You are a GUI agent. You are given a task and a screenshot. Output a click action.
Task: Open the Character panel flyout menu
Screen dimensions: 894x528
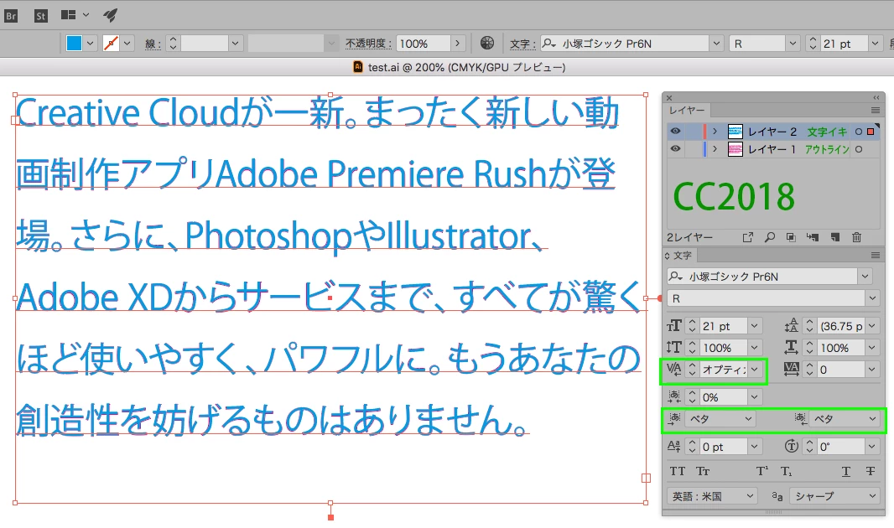coord(876,255)
